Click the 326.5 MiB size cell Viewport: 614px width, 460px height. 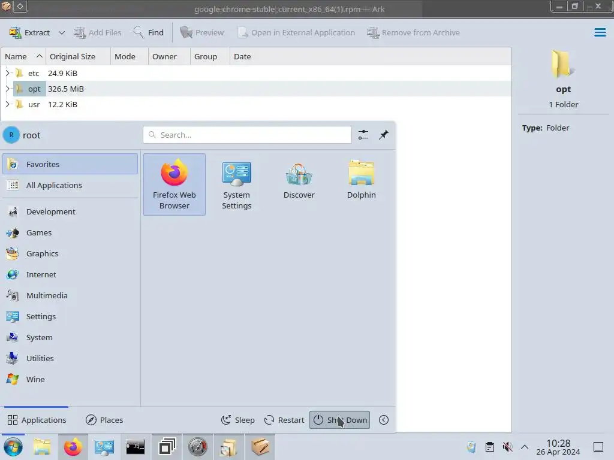click(66, 89)
